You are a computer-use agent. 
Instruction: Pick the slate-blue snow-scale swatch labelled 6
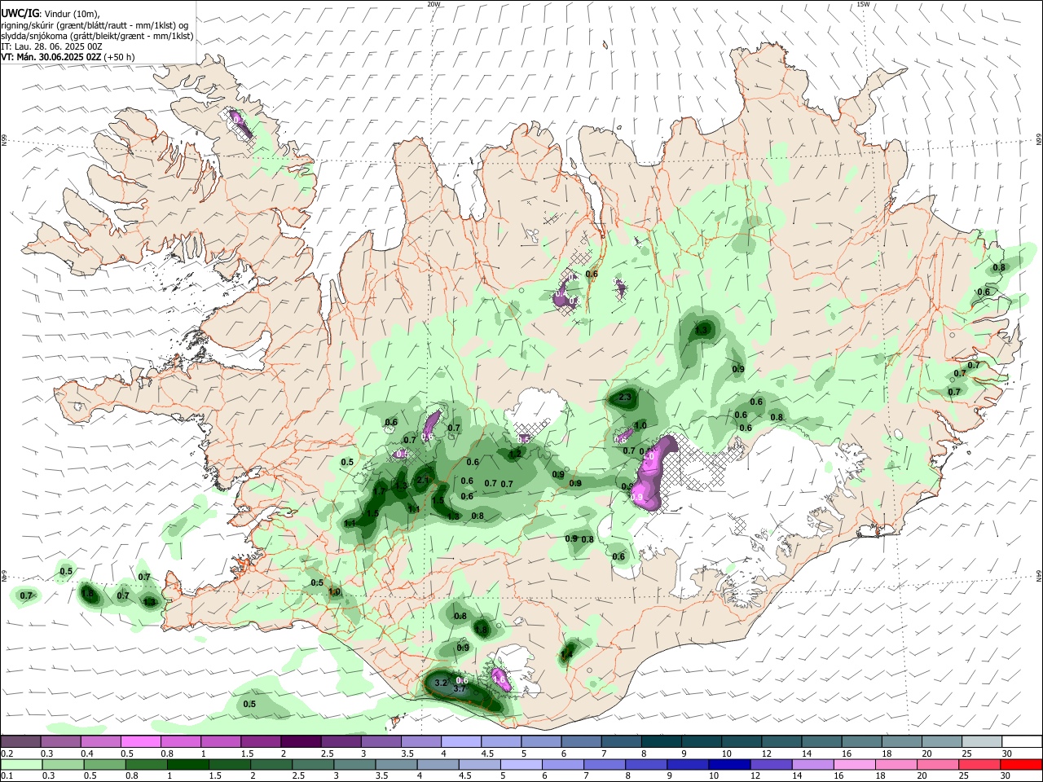point(581,741)
